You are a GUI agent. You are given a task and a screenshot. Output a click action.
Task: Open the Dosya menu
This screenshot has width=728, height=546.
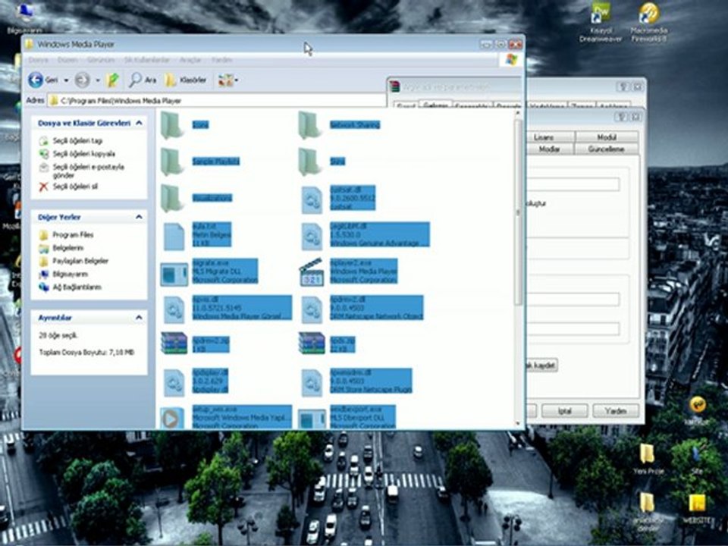(38, 60)
